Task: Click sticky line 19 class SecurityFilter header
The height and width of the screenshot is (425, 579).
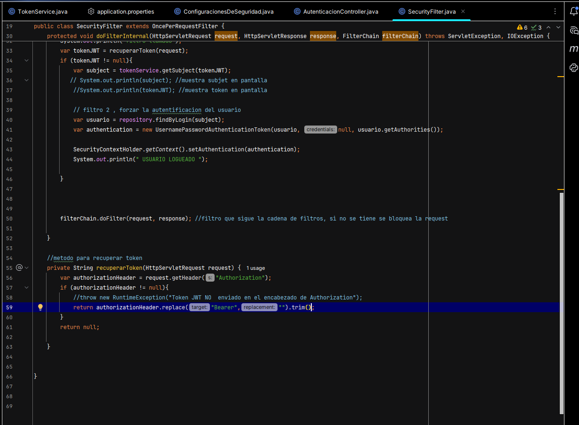Action: pos(129,26)
